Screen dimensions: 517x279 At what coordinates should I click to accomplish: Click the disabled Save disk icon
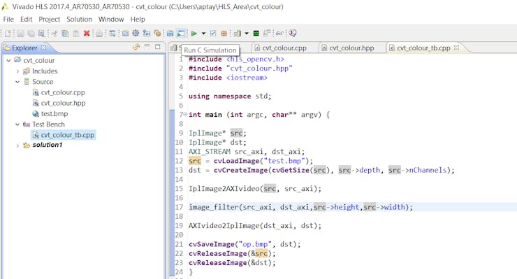tap(20, 34)
